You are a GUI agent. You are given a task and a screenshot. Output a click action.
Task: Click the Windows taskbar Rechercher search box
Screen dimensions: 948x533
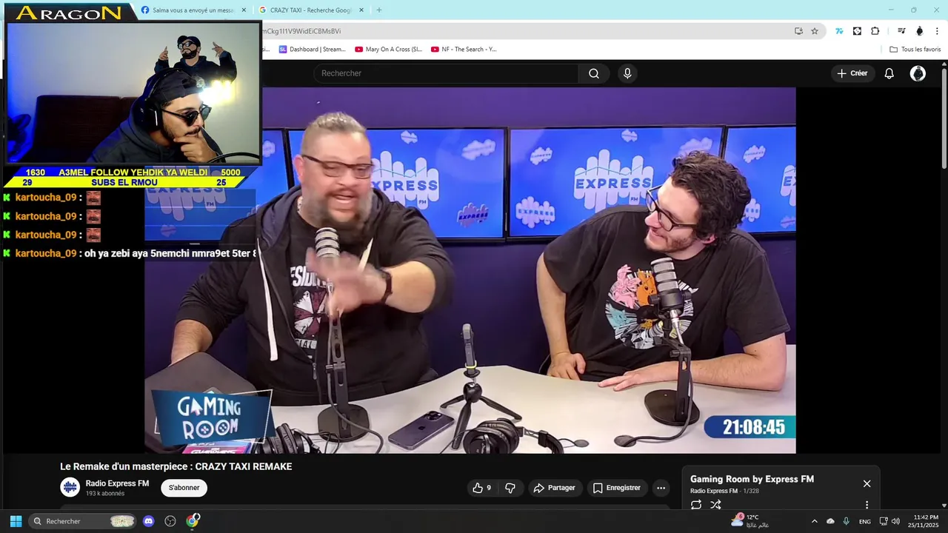click(83, 521)
